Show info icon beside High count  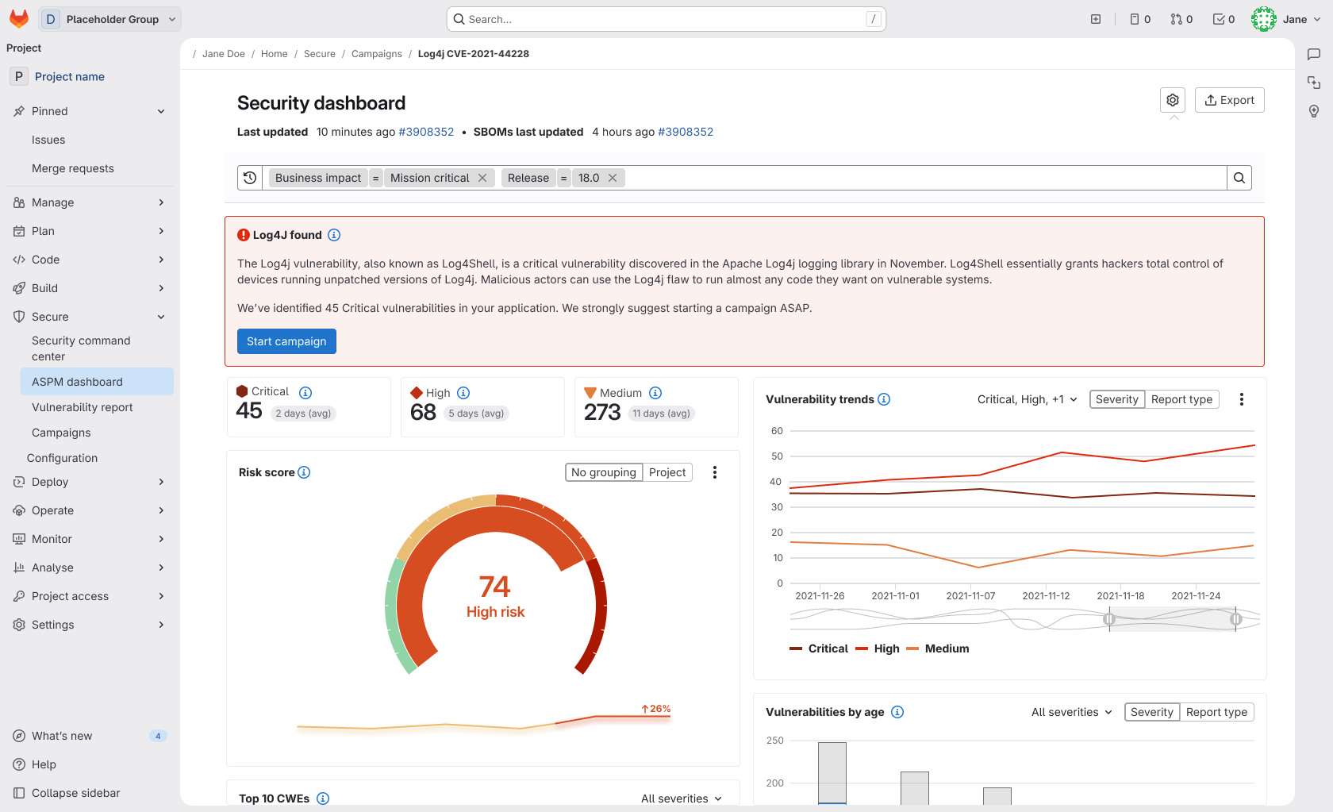click(x=464, y=393)
